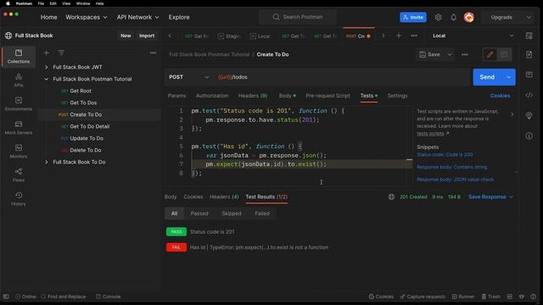543x305 pixels.
Task: Open the API Network dropdown menu
Action: click(137, 17)
